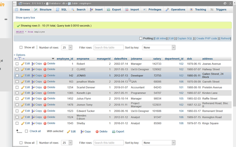This screenshot has width=236, height=147.
Task: Tick the bottom Show all checkbox
Action: click(21, 142)
